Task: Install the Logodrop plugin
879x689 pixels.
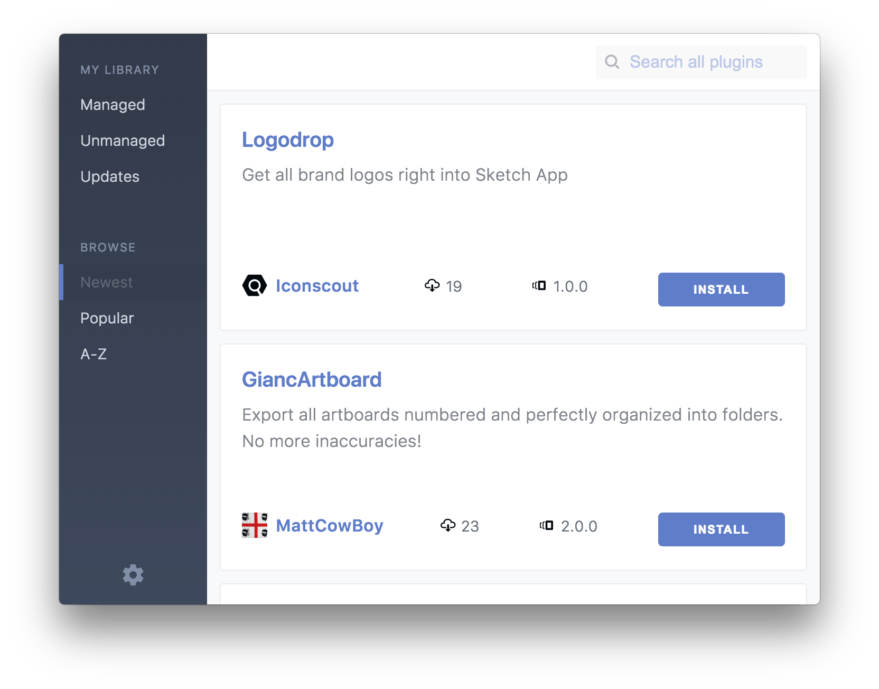Action: click(x=721, y=290)
